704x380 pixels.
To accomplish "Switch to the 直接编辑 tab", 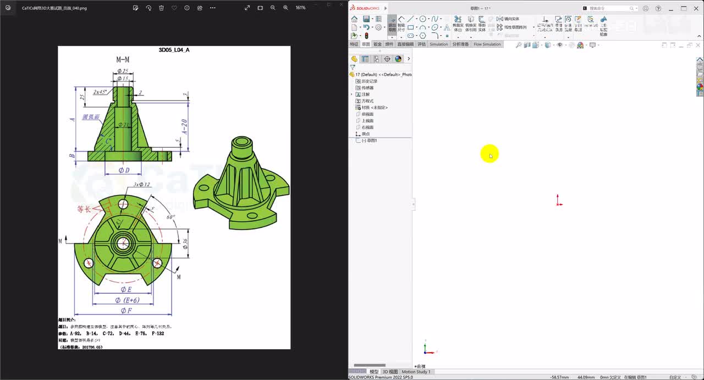I will 405,44.
